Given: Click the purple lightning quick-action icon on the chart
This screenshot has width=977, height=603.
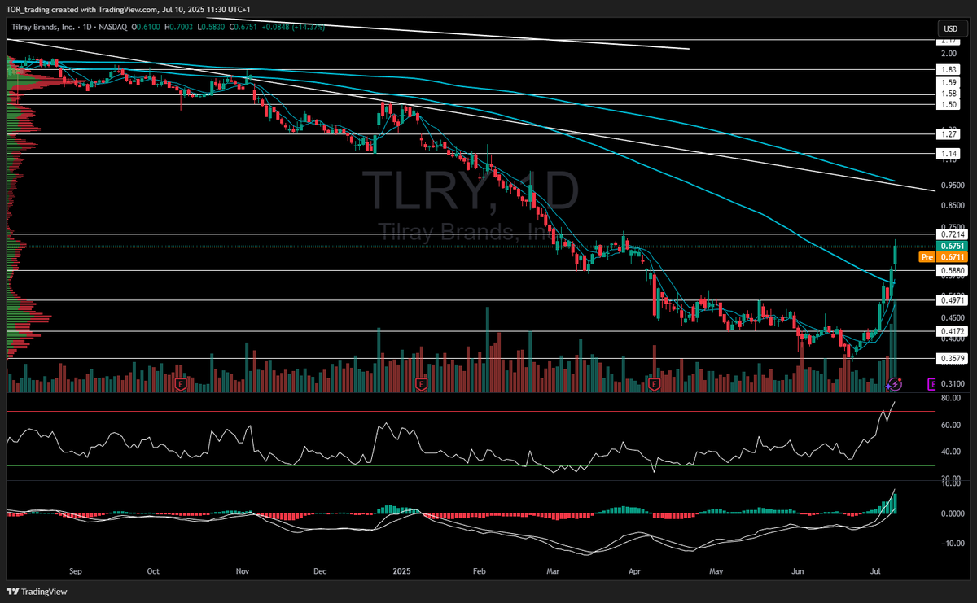Looking at the screenshot, I should [x=895, y=384].
